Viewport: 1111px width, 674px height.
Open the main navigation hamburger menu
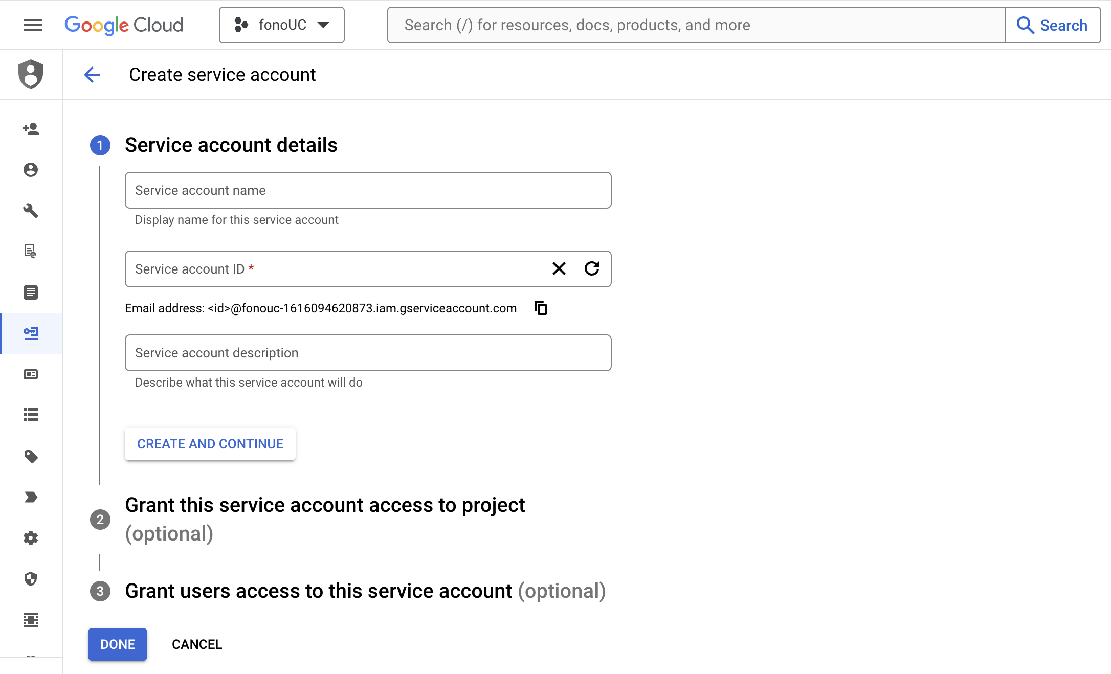point(33,25)
